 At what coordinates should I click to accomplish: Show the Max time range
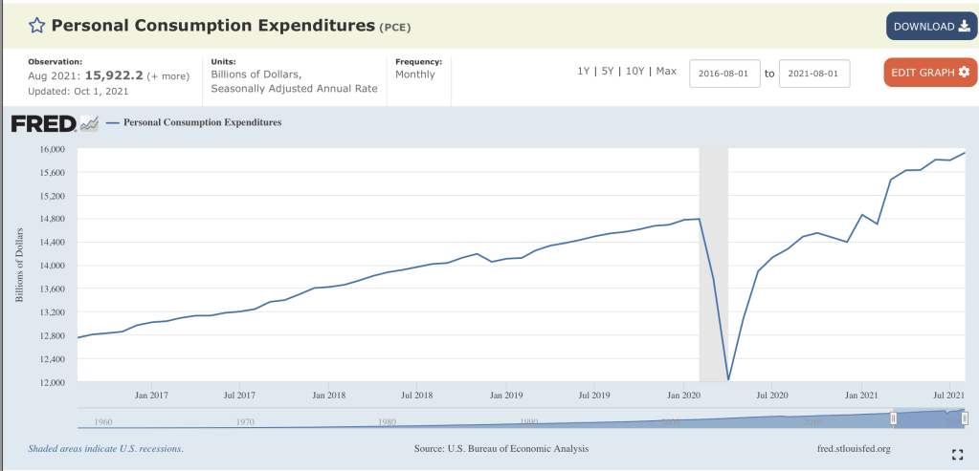[x=666, y=72]
